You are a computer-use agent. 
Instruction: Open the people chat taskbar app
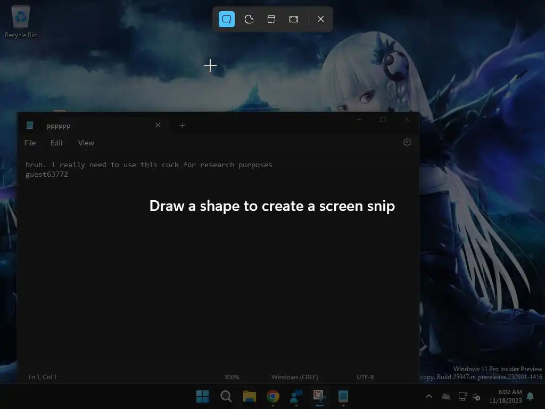(296, 396)
